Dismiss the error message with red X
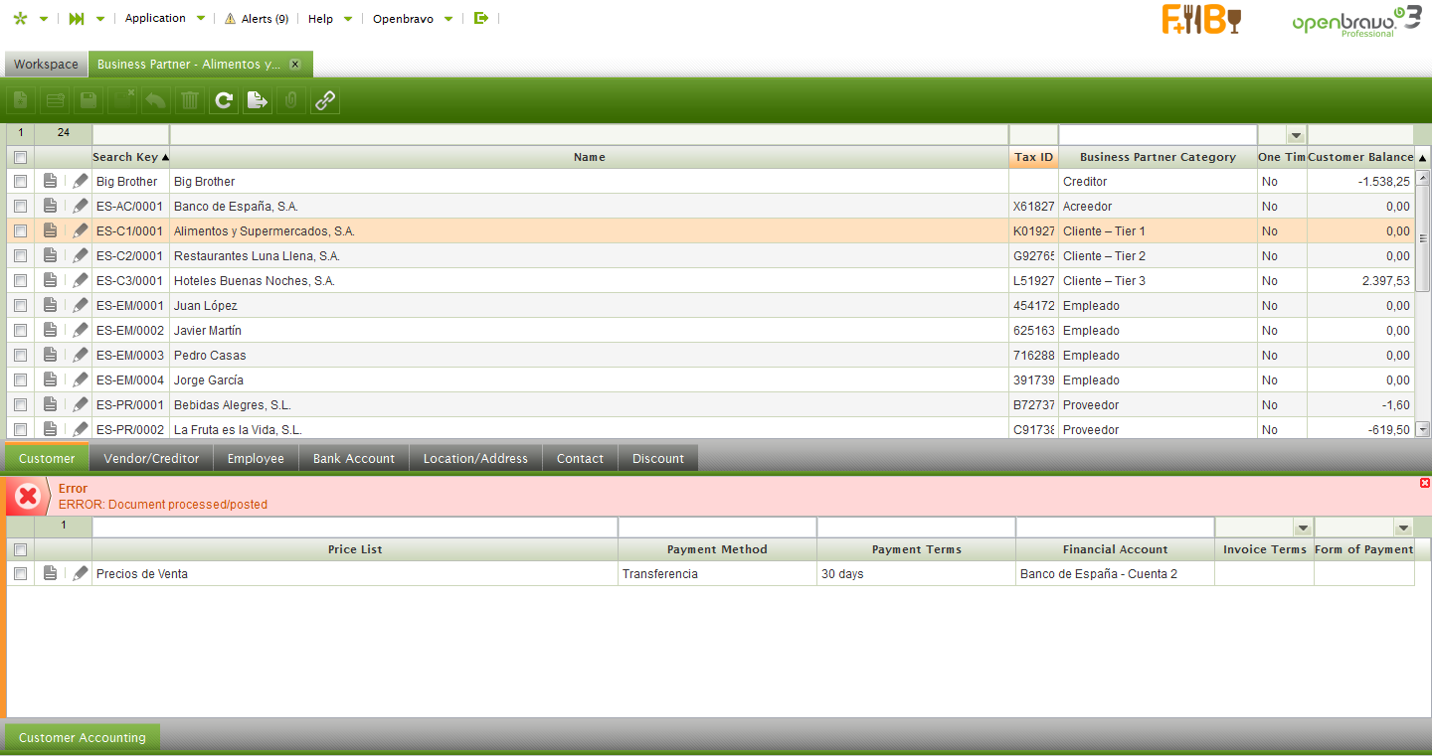The height and width of the screenshot is (756, 1432). [x=1425, y=483]
